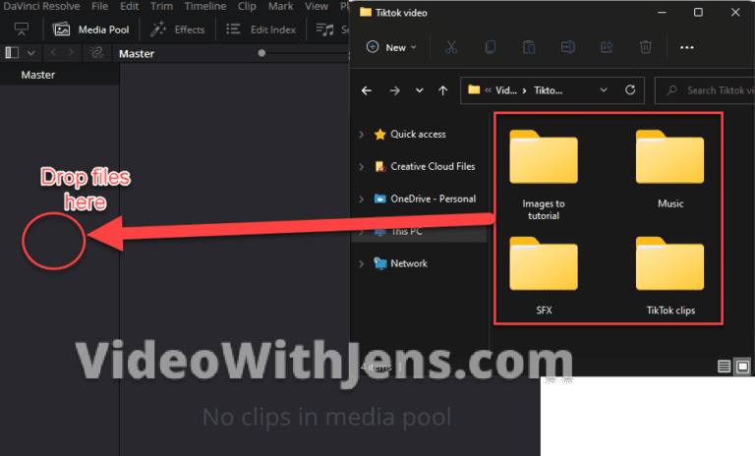
Task: Click the New button in File Explorer
Action: (391, 47)
